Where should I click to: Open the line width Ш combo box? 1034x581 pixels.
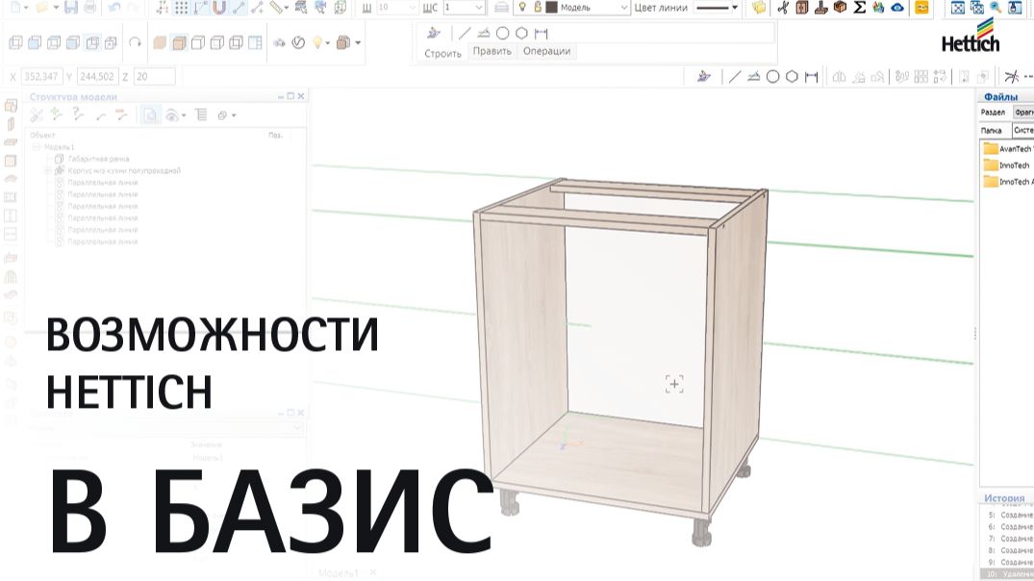[x=397, y=8]
